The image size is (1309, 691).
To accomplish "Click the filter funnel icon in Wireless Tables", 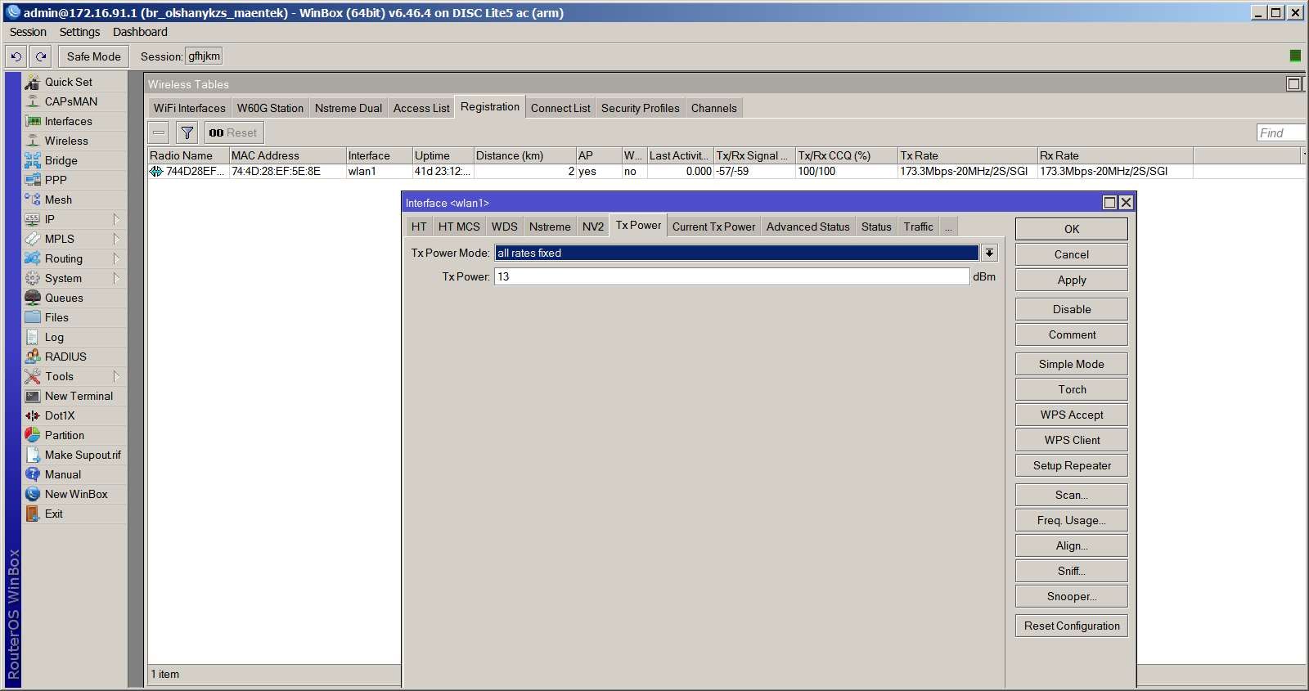I will click(187, 132).
